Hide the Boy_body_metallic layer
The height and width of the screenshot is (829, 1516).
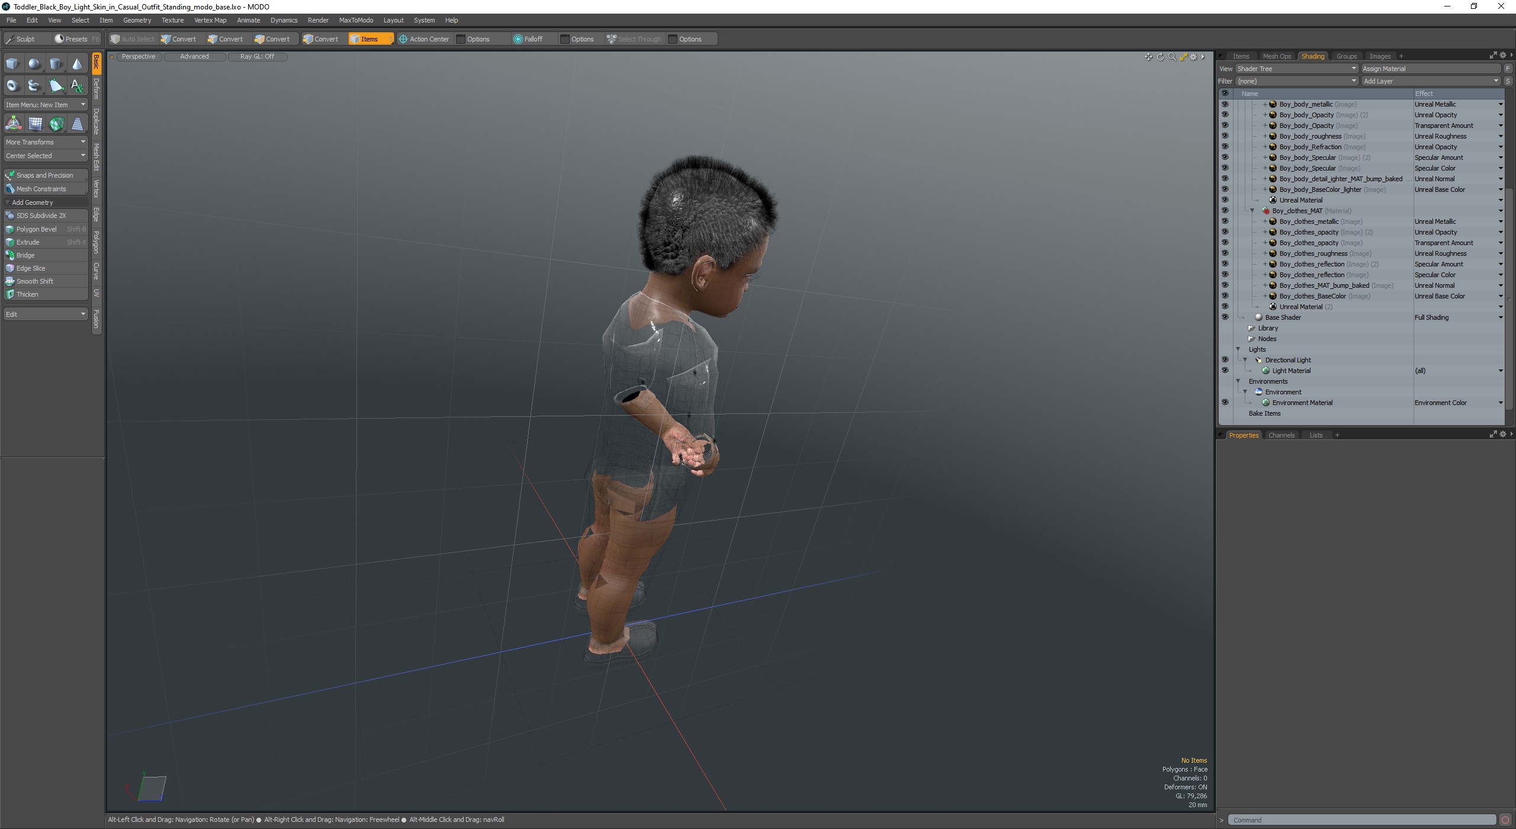pyautogui.click(x=1225, y=104)
